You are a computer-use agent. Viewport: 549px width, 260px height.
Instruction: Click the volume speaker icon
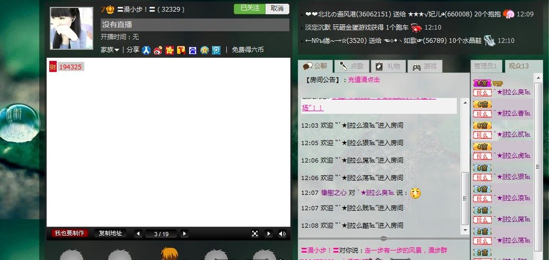coord(282,234)
